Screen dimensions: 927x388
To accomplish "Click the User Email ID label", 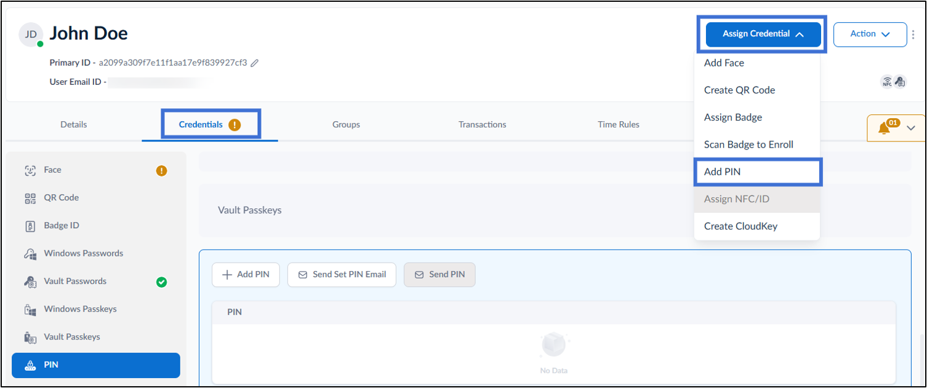I will coord(78,82).
